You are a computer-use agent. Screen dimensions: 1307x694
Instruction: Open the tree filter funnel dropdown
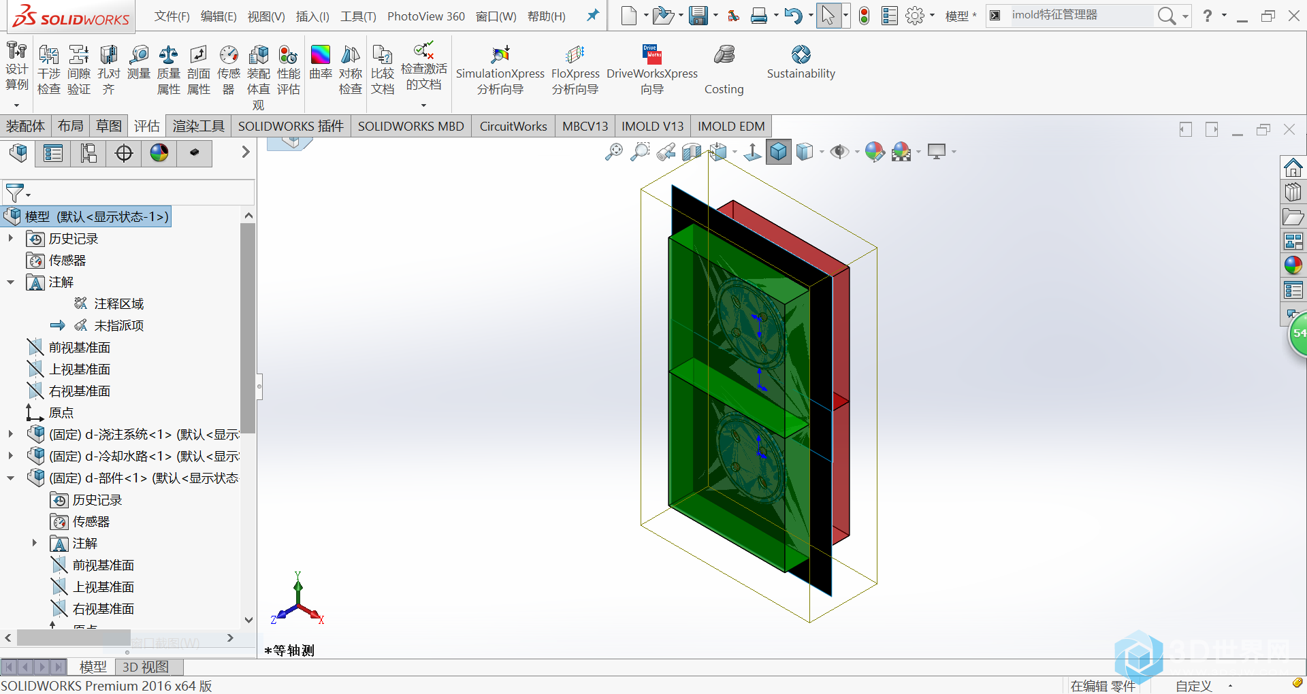click(x=17, y=193)
